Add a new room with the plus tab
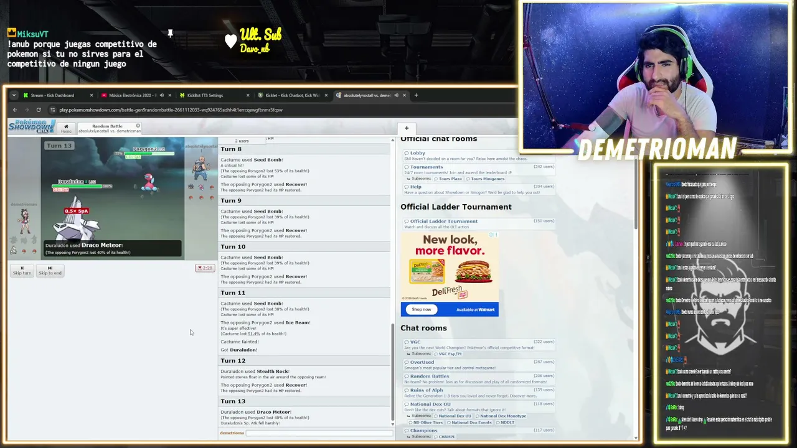 coord(407,128)
